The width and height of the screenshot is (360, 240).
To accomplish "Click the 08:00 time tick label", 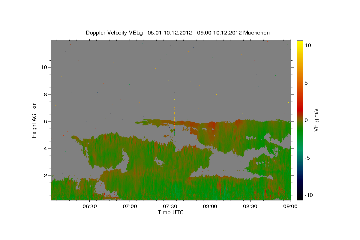I will pyautogui.click(x=210, y=207).
